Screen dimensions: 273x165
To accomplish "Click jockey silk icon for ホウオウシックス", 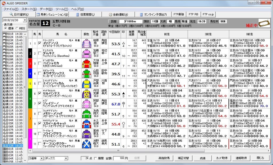I will coord(87,74).
